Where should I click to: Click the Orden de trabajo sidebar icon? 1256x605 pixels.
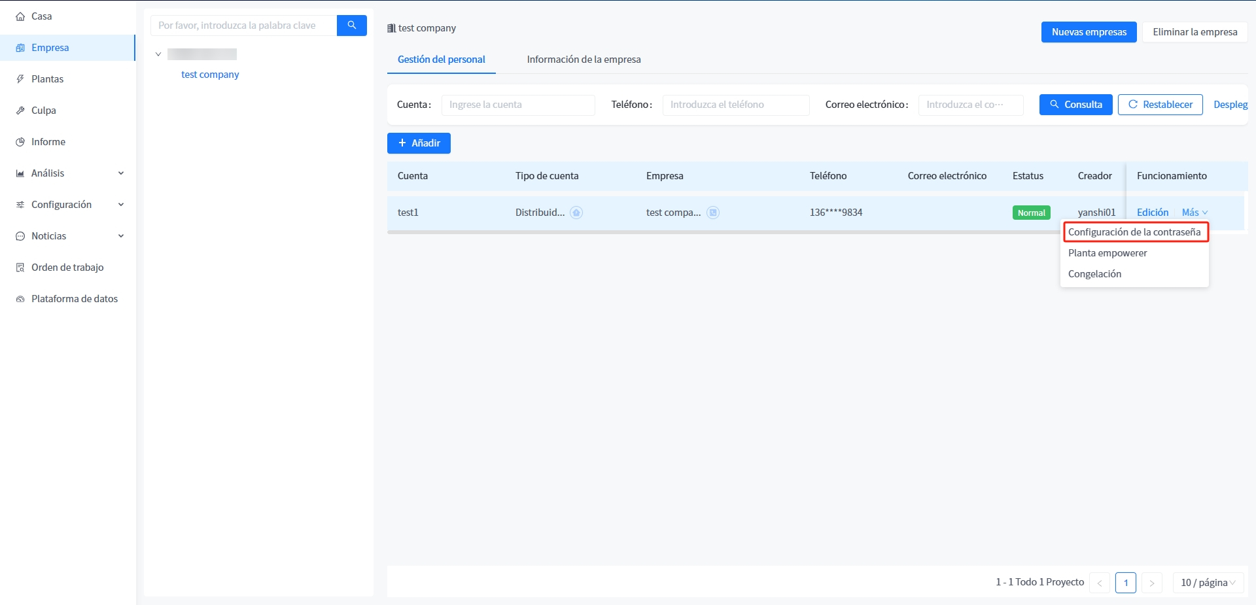(20, 268)
